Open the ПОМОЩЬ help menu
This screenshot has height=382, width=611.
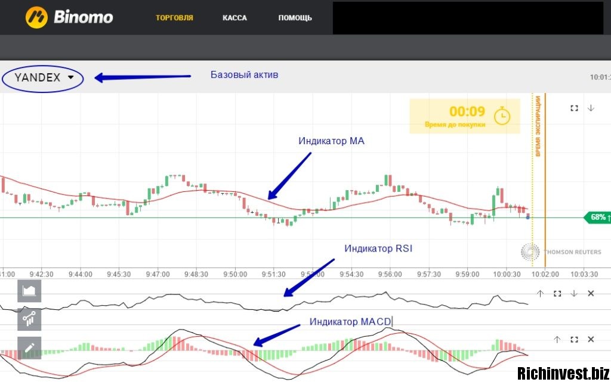click(x=295, y=18)
